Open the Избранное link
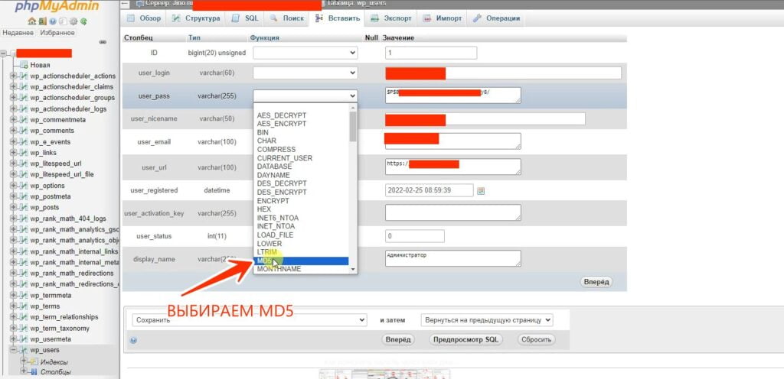Image resolution: width=784 pixels, height=379 pixels. click(x=57, y=33)
